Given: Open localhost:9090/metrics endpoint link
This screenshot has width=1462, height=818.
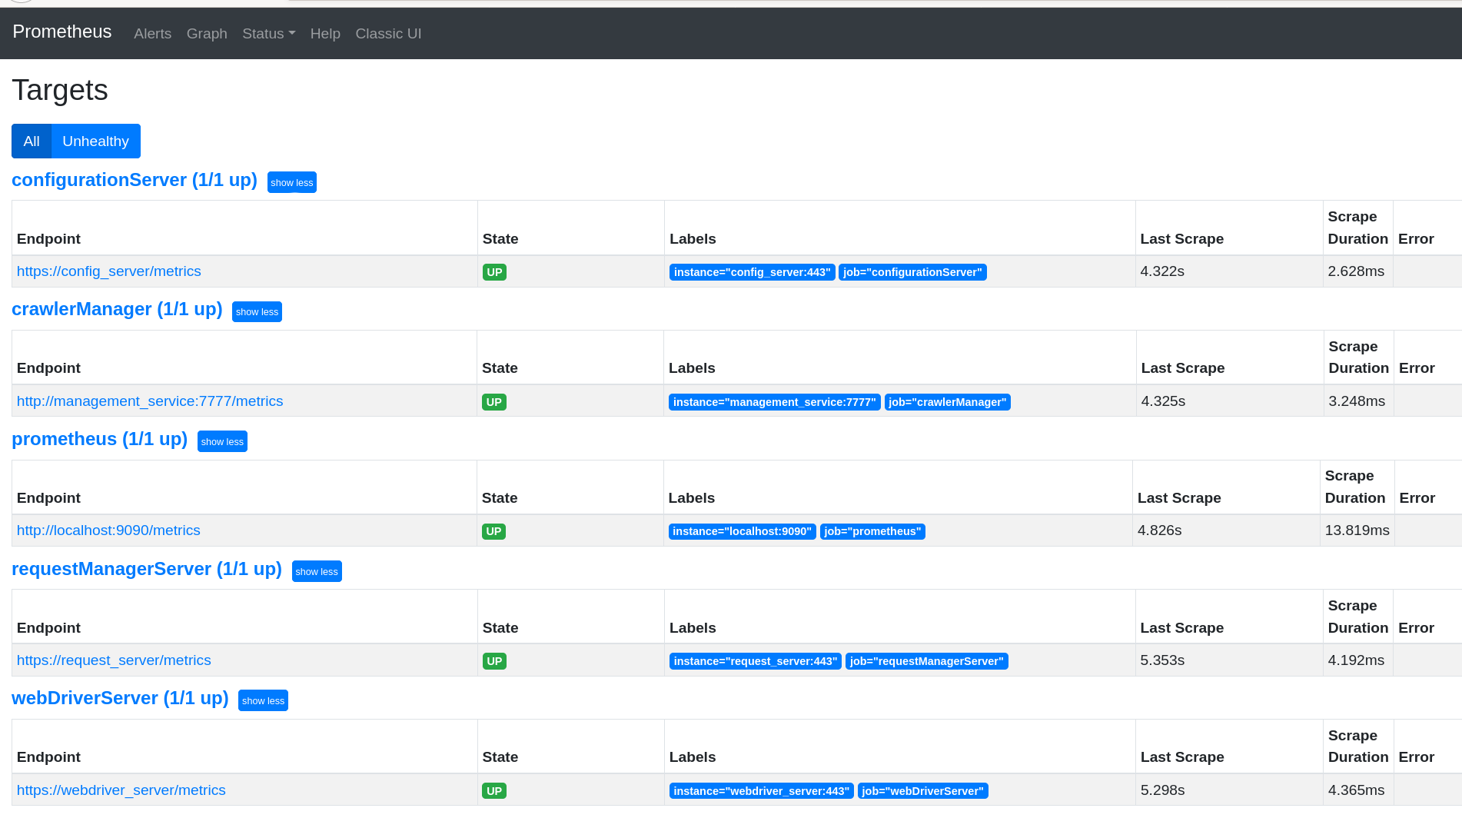Looking at the screenshot, I should point(108,530).
